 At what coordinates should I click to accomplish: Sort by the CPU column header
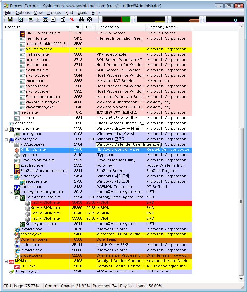click(90, 27)
